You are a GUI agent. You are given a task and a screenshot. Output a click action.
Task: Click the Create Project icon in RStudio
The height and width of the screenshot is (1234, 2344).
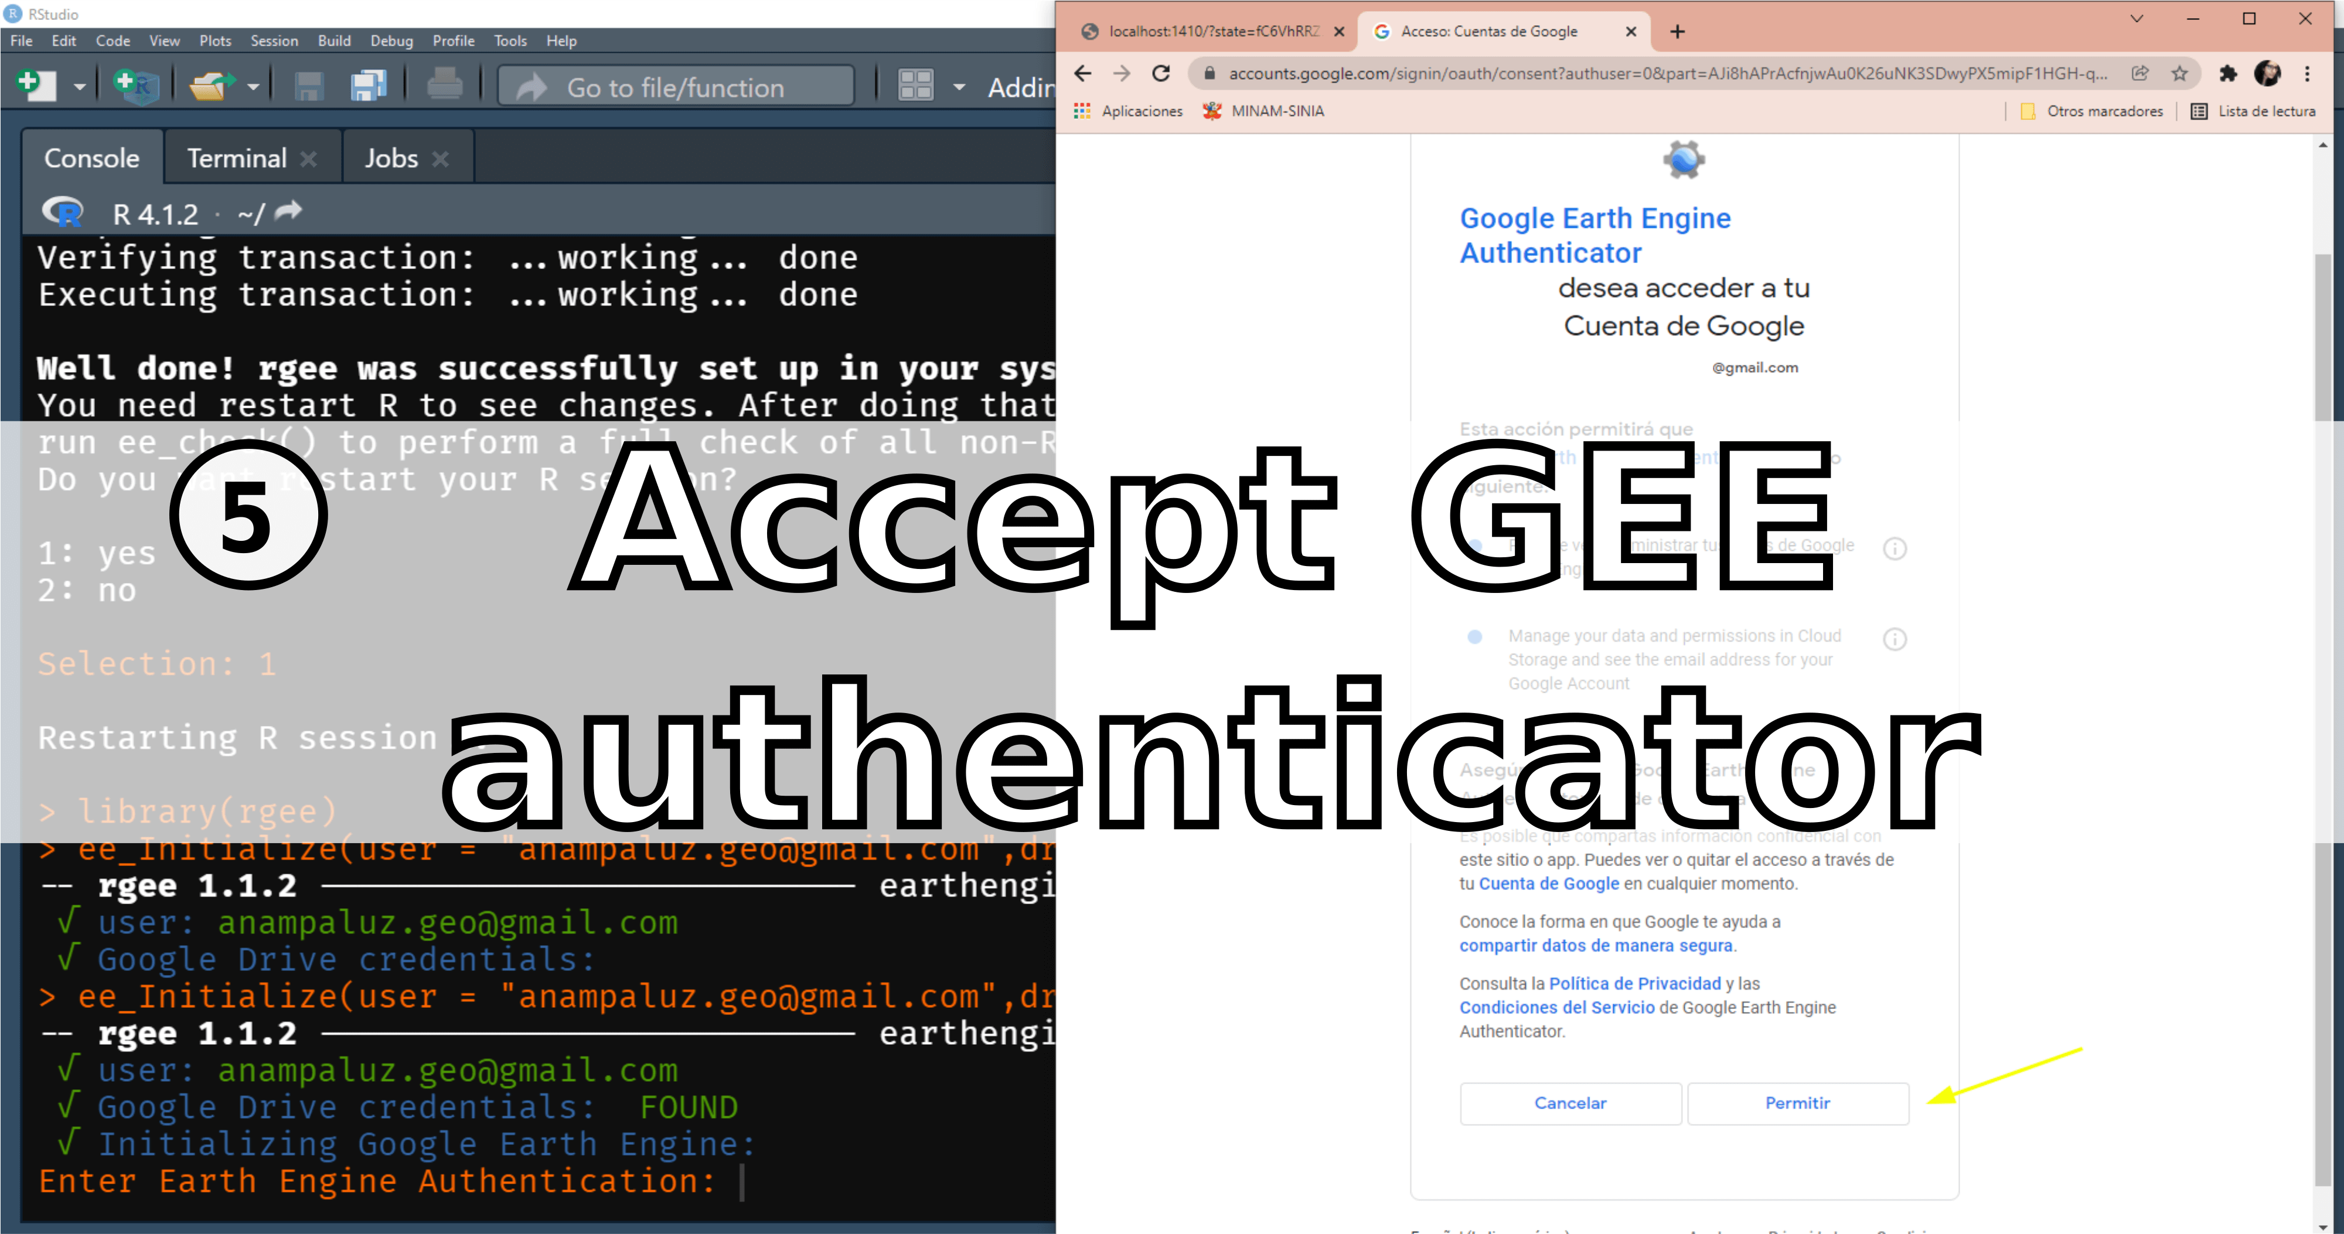(137, 86)
